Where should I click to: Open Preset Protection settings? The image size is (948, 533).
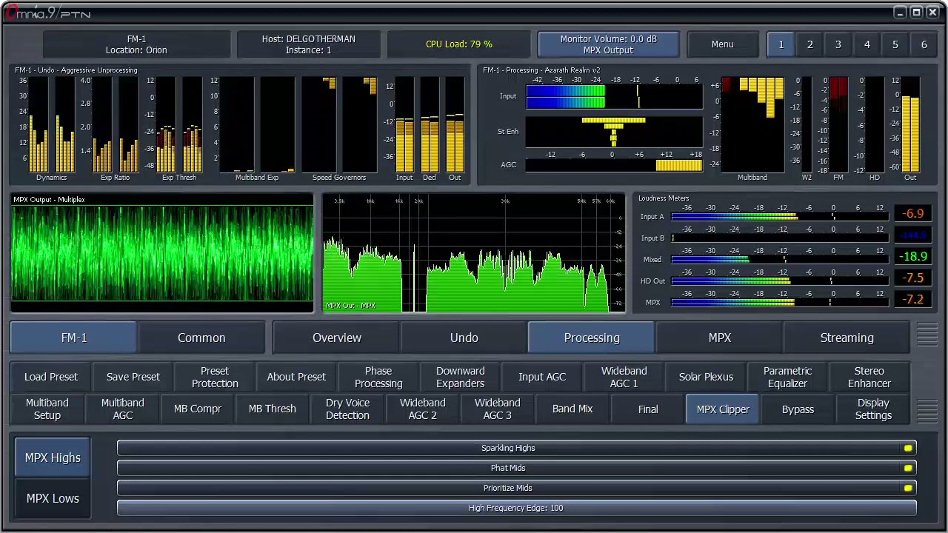215,377
